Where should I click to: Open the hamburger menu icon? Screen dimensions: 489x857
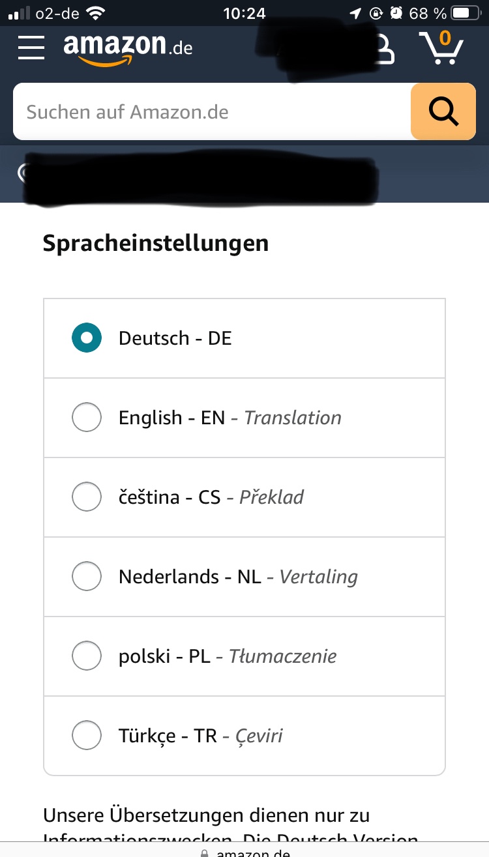pos(31,47)
